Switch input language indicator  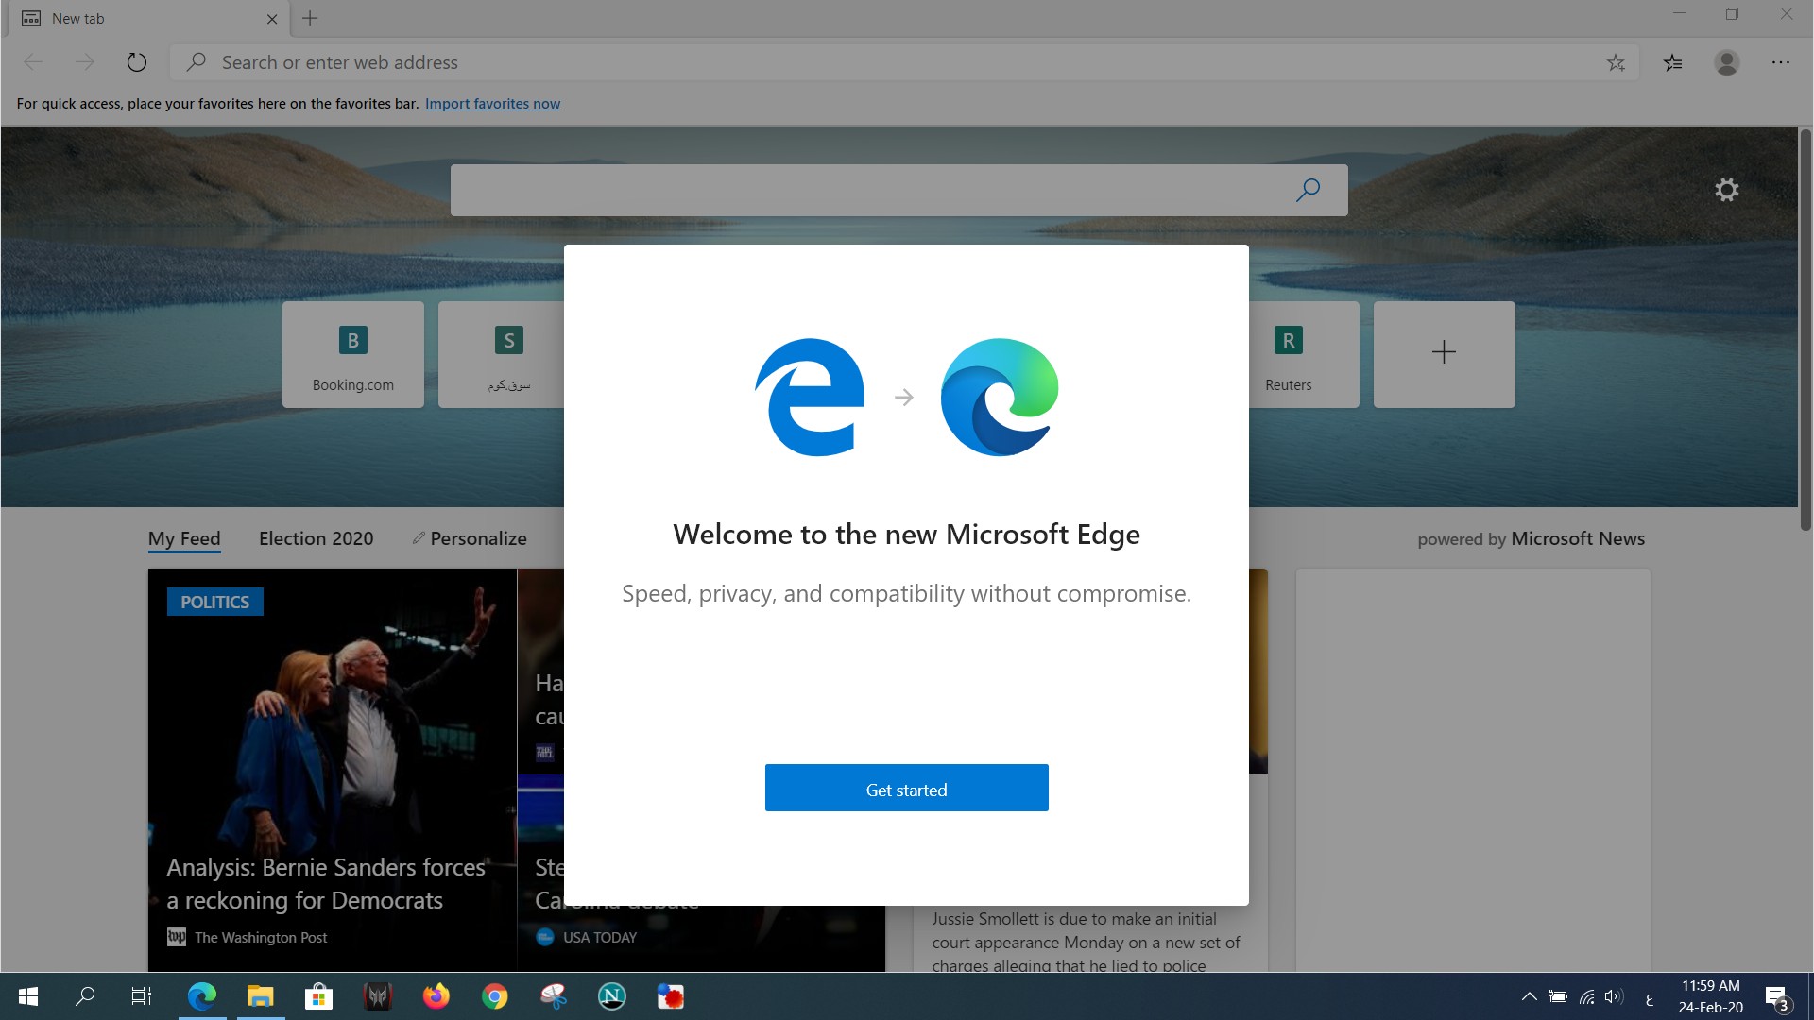coord(1650,998)
